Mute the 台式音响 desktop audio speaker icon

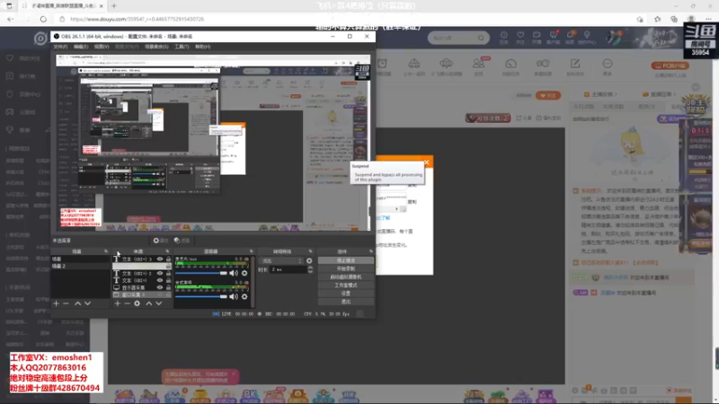tap(234, 296)
